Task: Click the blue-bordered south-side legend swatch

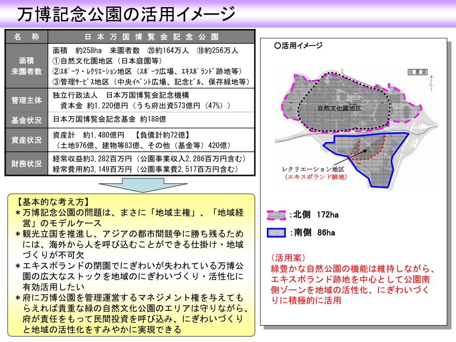Action: click(276, 232)
